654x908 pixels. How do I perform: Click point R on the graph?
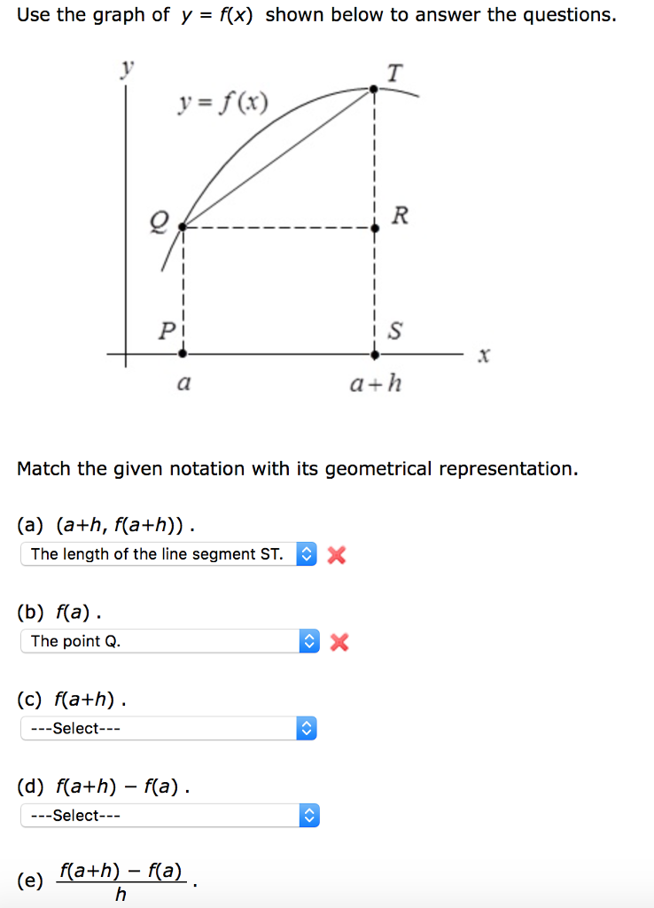pos(373,230)
